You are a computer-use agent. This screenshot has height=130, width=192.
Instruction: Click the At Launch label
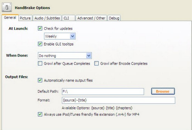point(18,29)
